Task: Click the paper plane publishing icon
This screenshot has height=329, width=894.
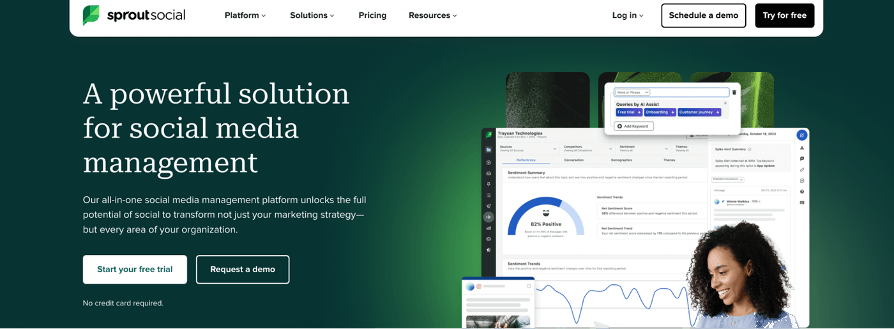Action: (489, 206)
